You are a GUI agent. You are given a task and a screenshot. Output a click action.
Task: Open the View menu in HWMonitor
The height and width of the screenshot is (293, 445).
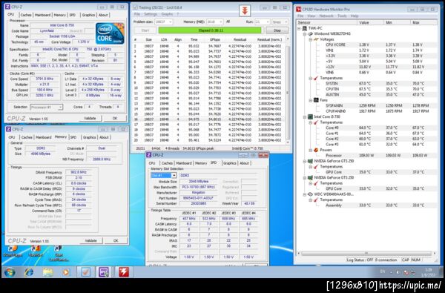(311, 16)
